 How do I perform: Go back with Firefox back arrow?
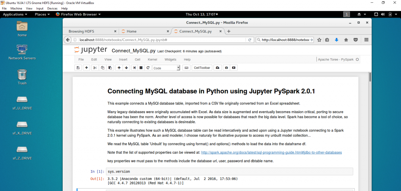(67, 40)
